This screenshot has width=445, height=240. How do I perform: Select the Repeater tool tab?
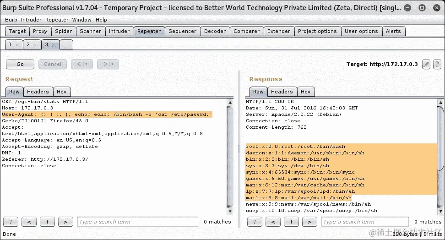click(149, 31)
